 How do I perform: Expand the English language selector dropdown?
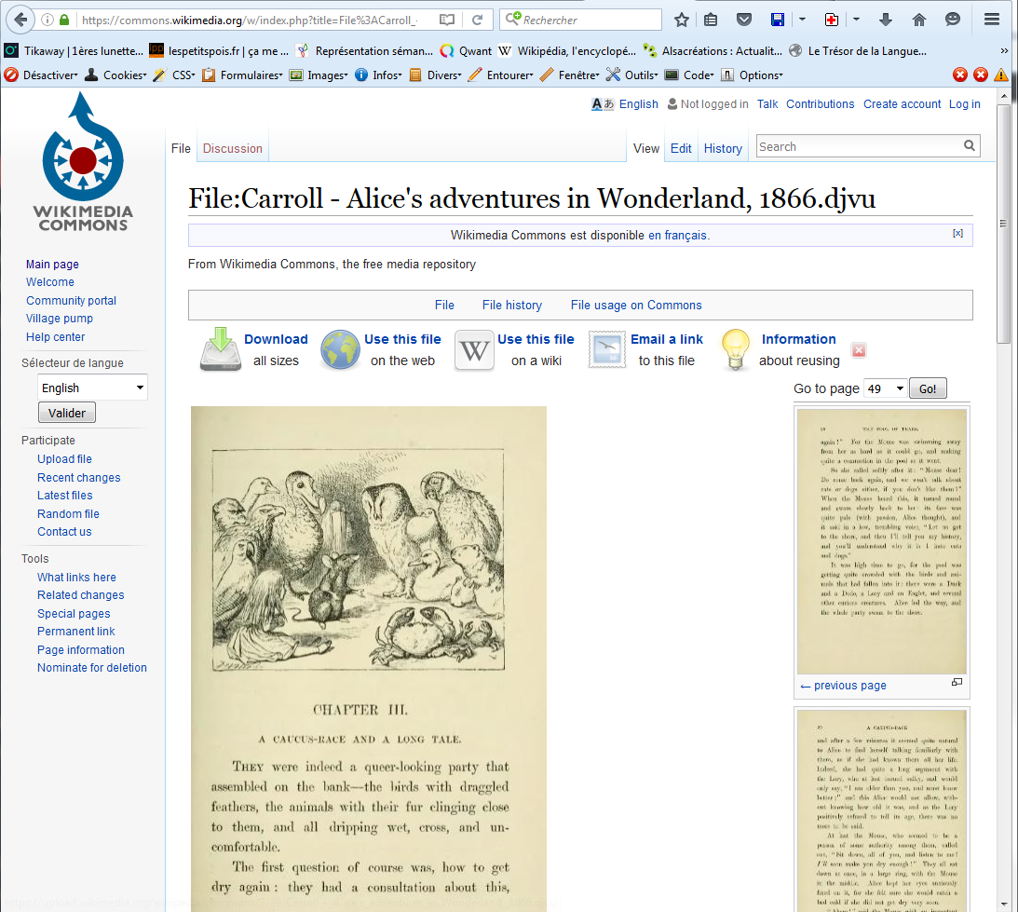pyautogui.click(x=92, y=388)
